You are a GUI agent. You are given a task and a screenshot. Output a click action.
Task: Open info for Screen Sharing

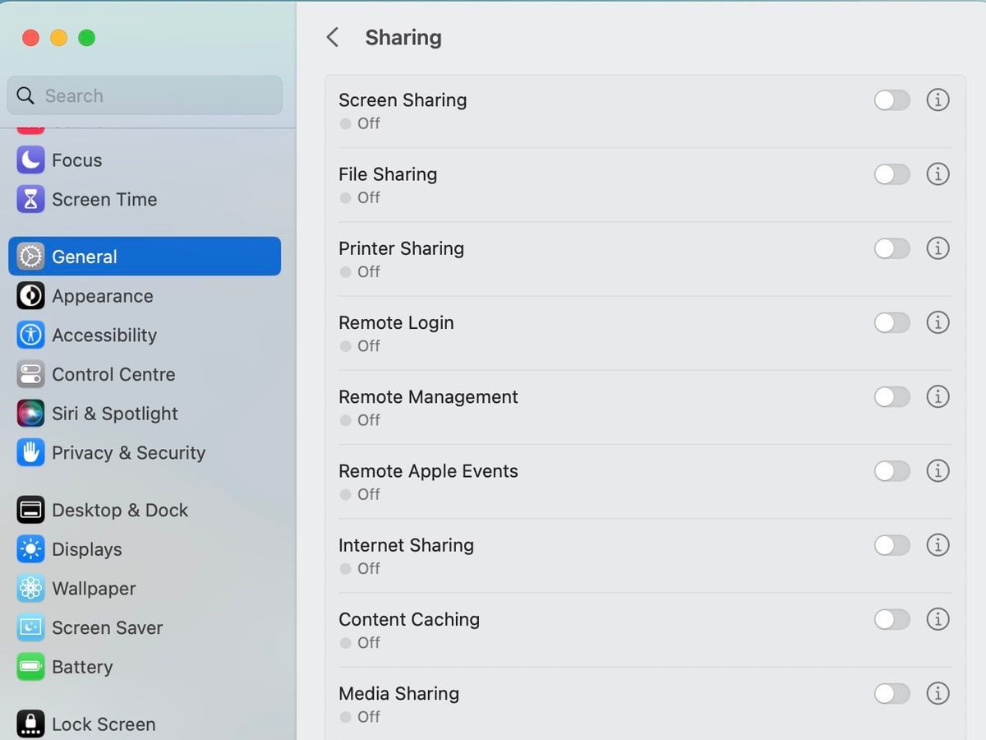(x=938, y=99)
